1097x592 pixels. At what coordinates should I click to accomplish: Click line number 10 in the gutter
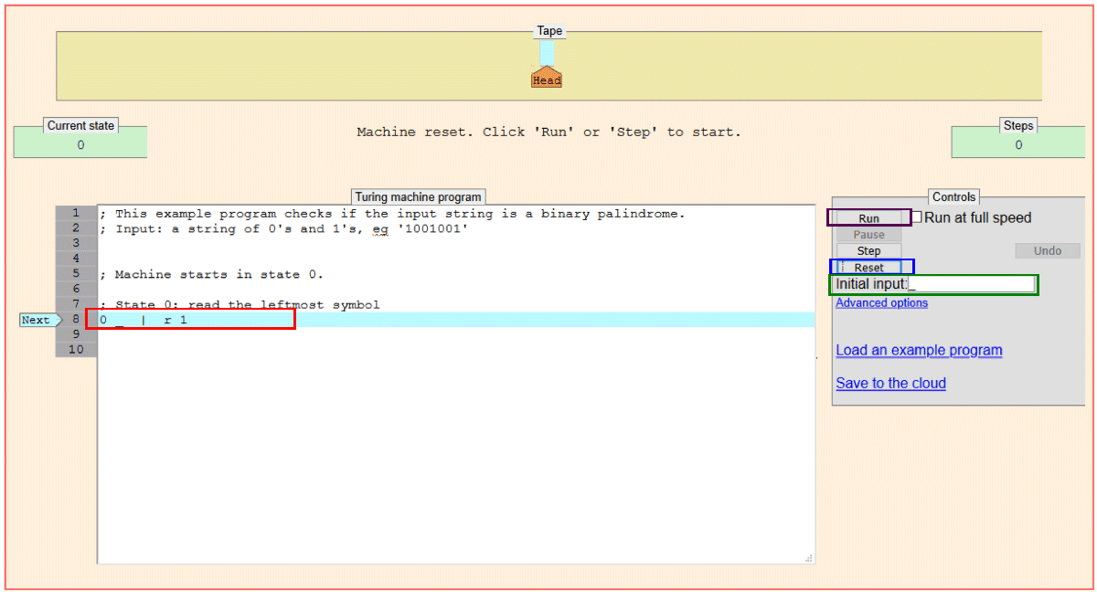(x=76, y=350)
